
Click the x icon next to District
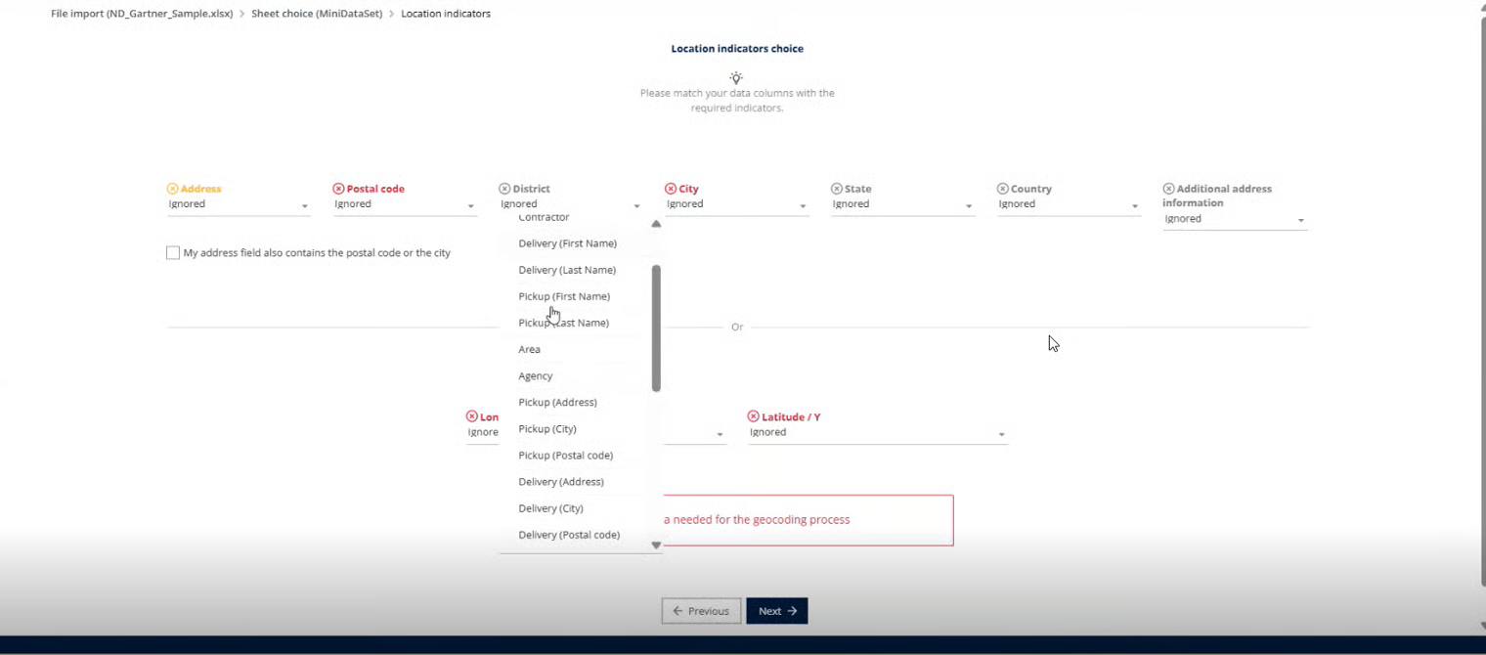tap(504, 189)
